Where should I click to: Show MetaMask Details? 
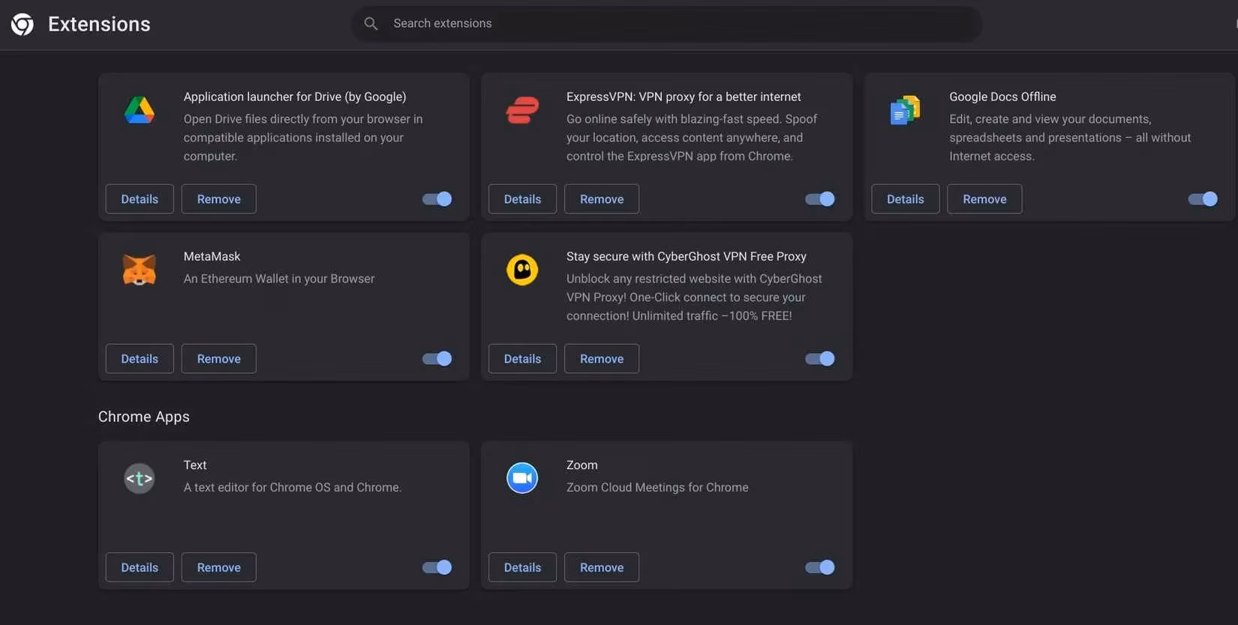point(140,358)
